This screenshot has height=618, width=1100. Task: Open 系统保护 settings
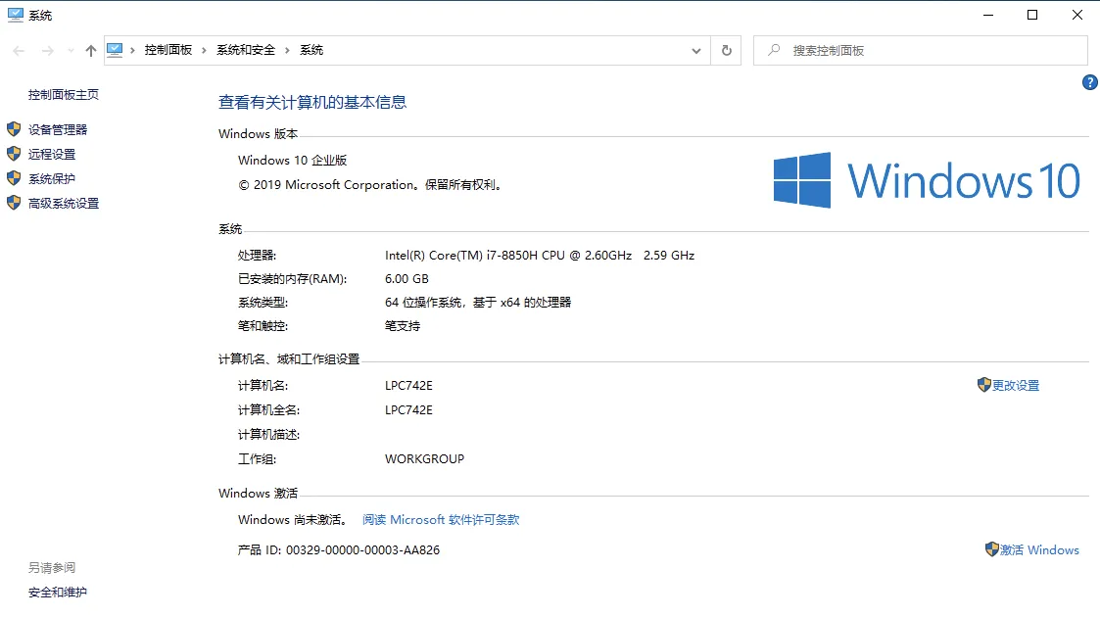click(50, 177)
